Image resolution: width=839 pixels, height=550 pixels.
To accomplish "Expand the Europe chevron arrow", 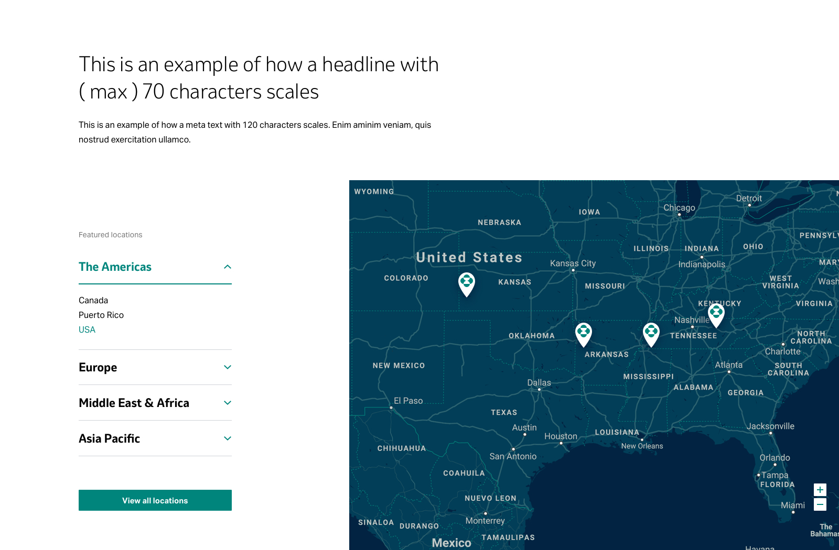I will [228, 367].
